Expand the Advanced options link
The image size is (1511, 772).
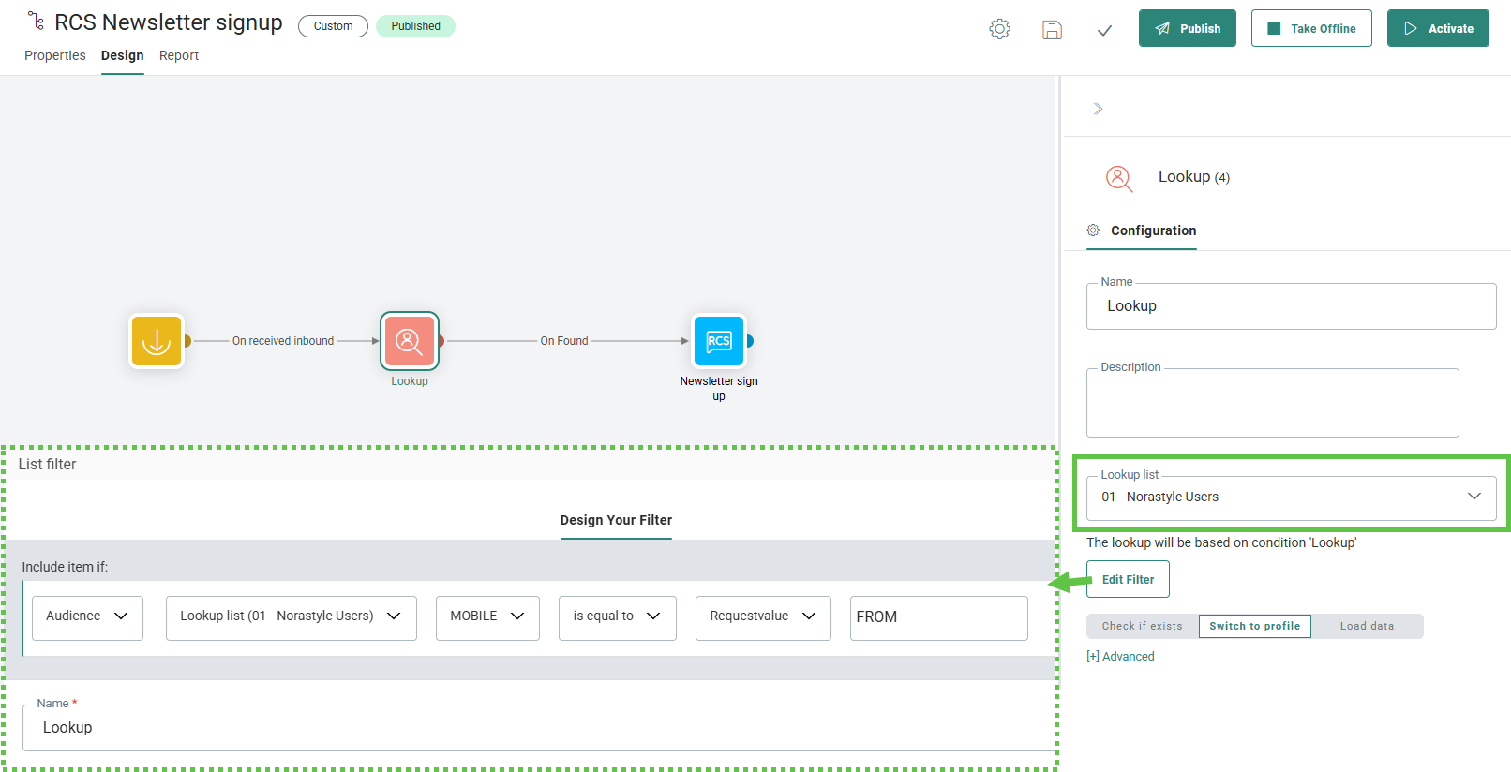1120,656
